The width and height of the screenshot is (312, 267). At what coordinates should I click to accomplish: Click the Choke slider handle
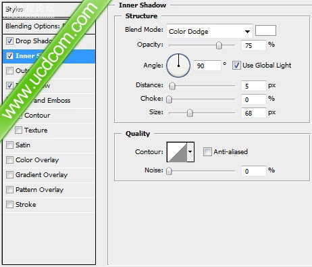(169, 99)
